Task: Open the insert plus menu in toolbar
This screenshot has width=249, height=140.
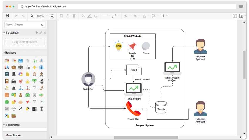Action: click(x=164, y=16)
